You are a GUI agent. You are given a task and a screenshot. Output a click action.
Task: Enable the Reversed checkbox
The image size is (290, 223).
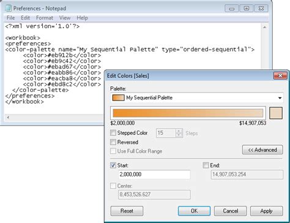pyautogui.click(x=113, y=142)
